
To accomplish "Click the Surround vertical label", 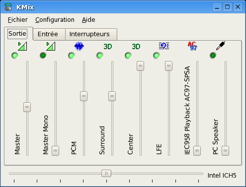I will point(102,140).
